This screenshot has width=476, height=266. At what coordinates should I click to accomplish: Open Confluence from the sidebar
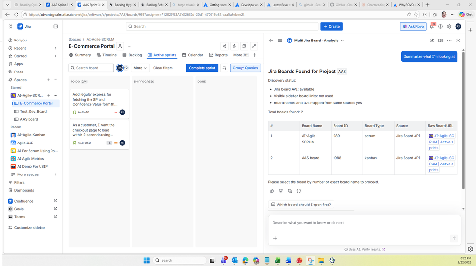click(24, 201)
